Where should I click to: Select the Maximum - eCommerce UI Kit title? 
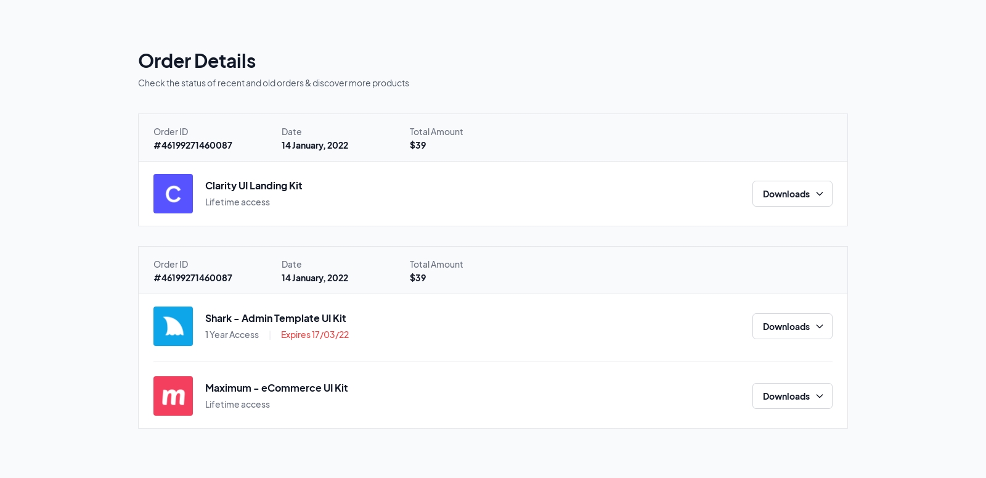[x=276, y=388]
